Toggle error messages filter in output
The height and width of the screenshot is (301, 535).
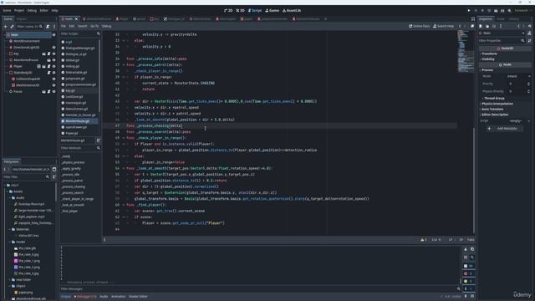pyautogui.click(x=468, y=273)
